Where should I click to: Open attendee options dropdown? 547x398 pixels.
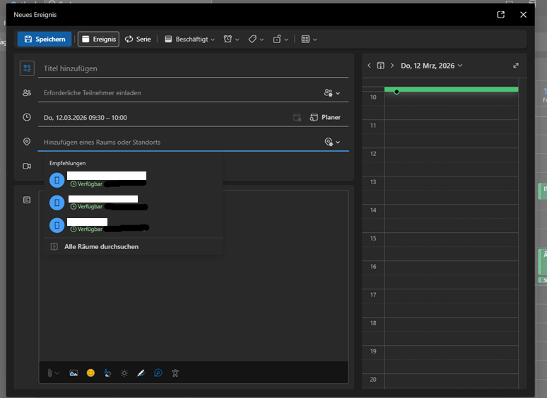pyautogui.click(x=332, y=93)
